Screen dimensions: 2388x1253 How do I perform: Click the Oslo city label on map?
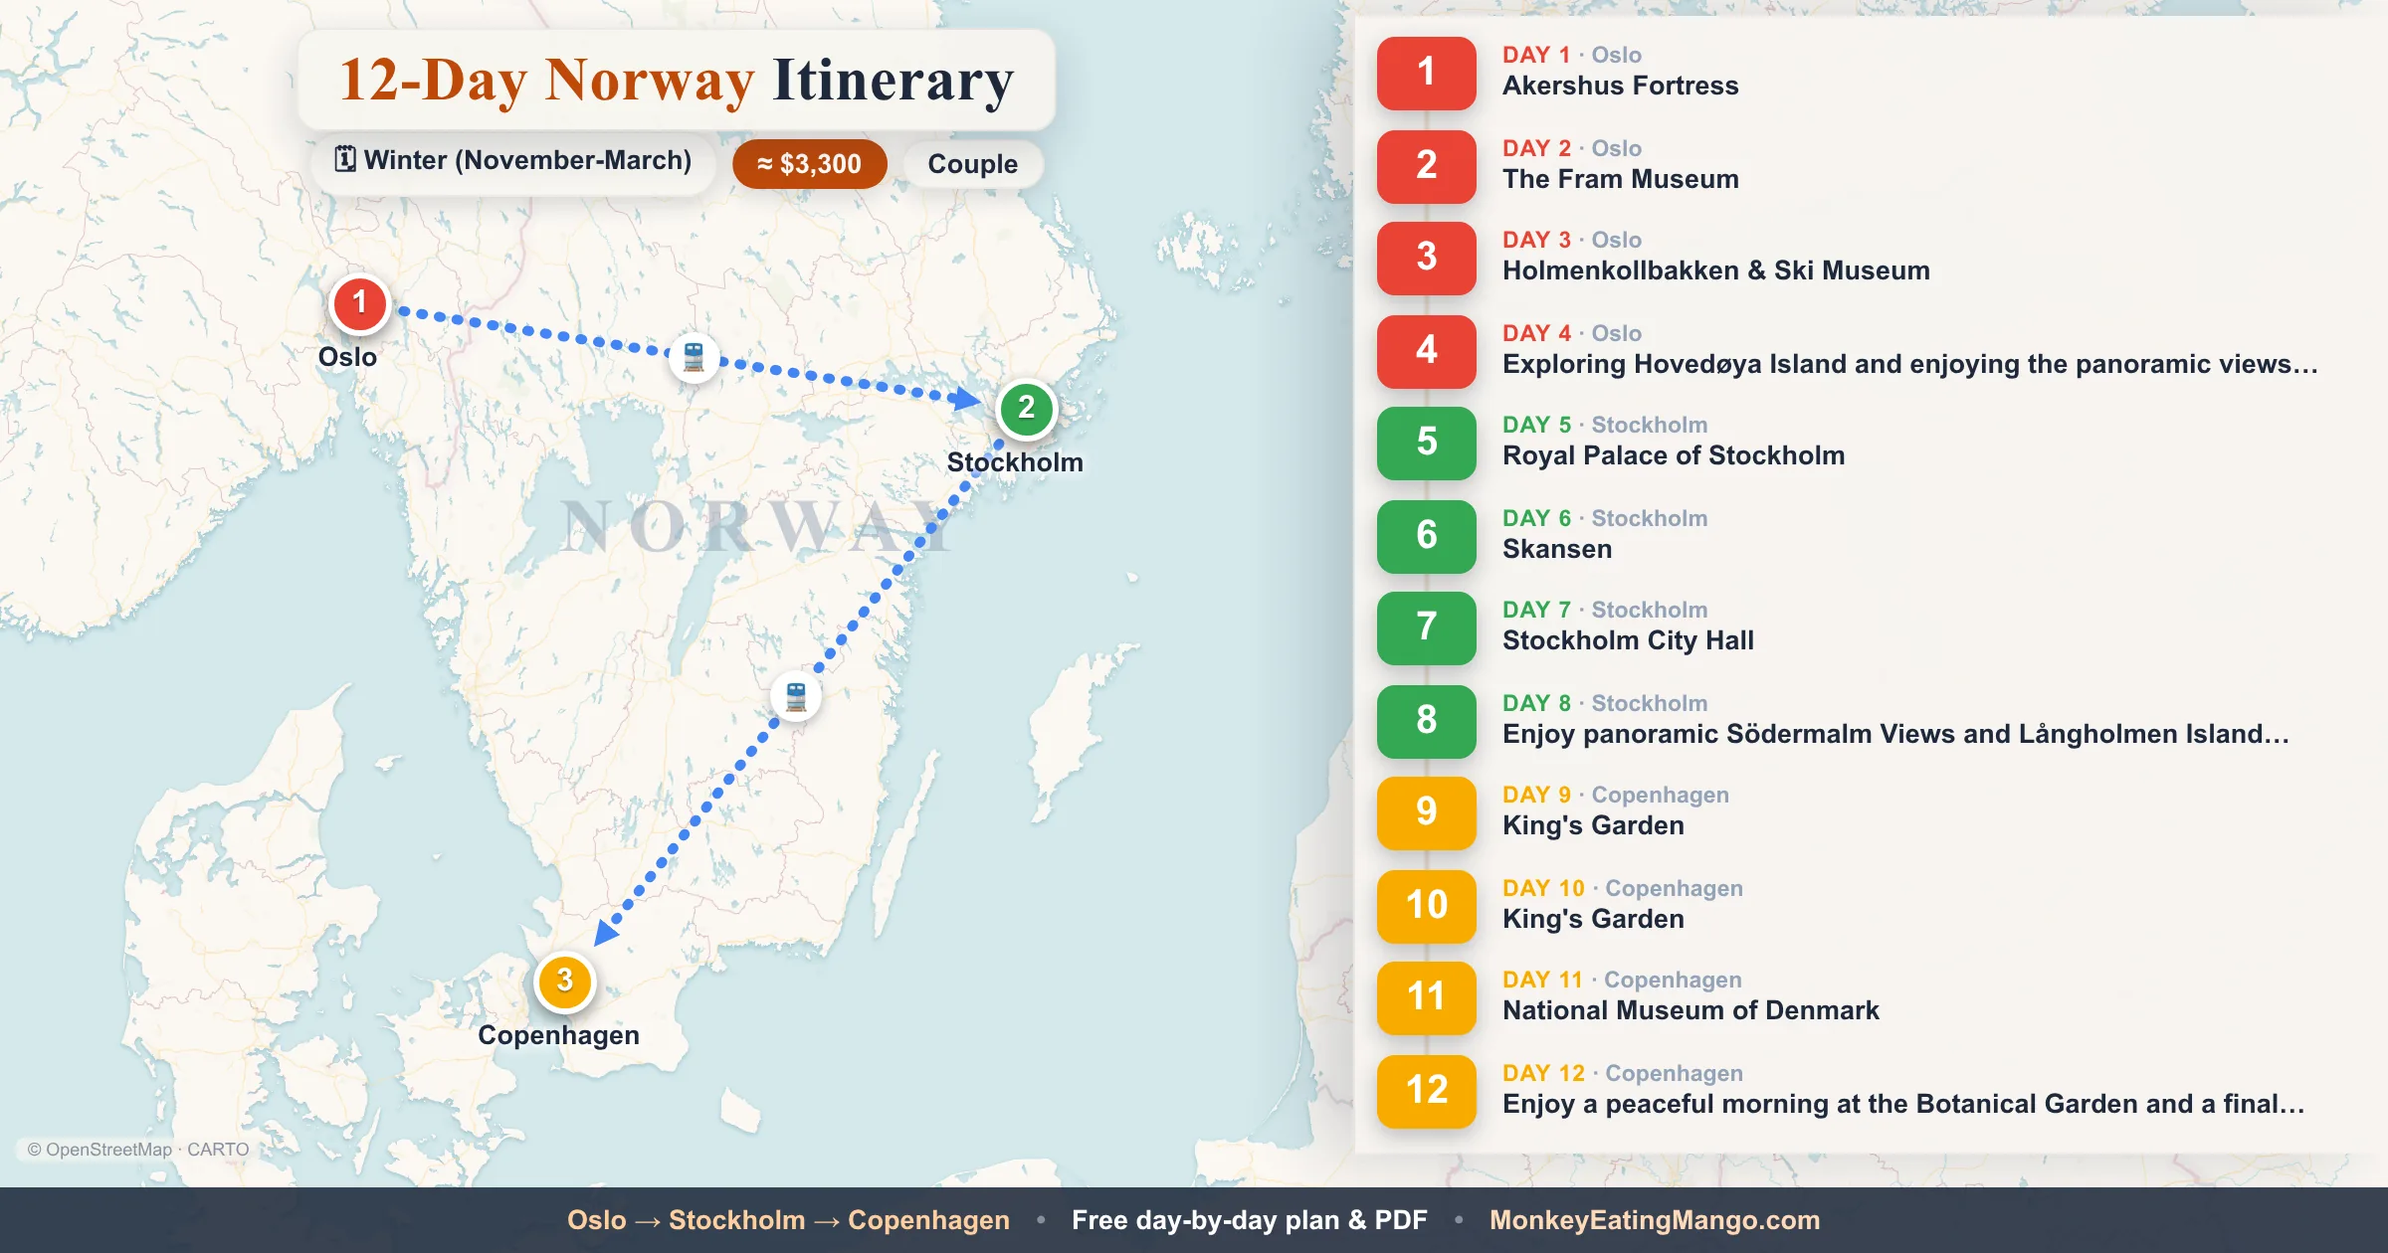(x=347, y=357)
